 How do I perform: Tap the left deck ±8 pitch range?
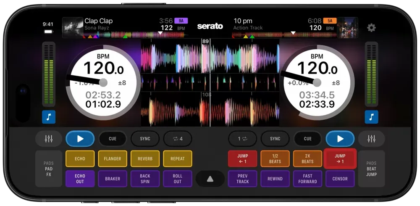tap(122, 83)
